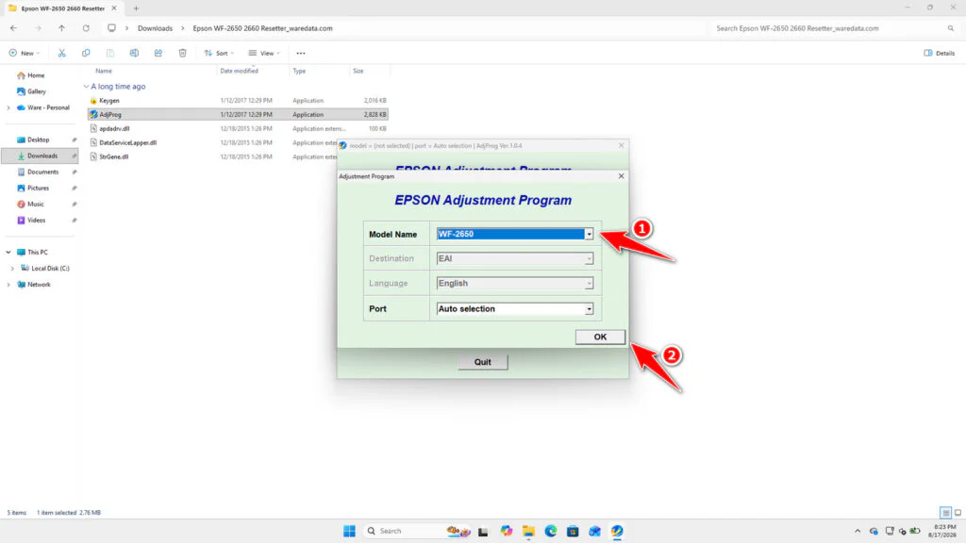Launch Copilot from the taskbar
This screenshot has width=966, height=543.
click(507, 531)
